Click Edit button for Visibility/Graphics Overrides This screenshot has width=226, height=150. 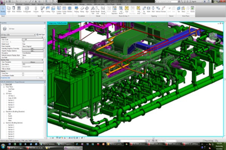coord(33,49)
